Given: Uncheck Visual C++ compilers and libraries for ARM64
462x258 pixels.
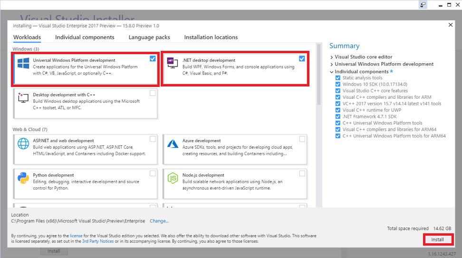Looking at the screenshot, I should click(x=338, y=130).
